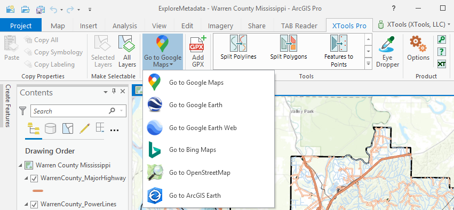Viewport: 454px width, 210px height.
Task: Click the Redo arrow icon
Action: pos(70,9)
